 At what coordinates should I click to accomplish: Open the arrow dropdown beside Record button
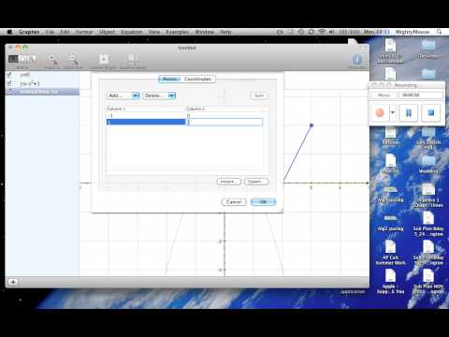coord(393,112)
